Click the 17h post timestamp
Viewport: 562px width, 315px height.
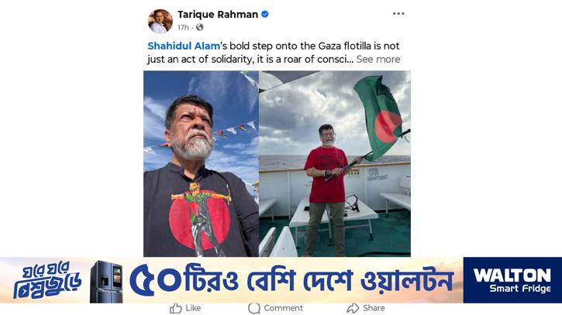coord(183,27)
